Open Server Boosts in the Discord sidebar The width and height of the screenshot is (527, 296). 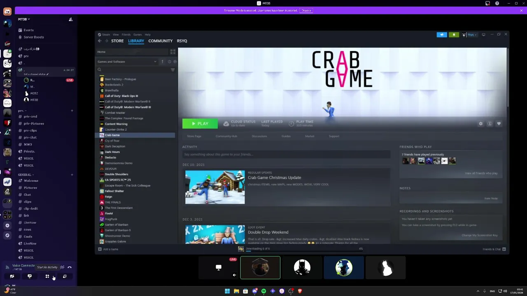tap(33, 37)
